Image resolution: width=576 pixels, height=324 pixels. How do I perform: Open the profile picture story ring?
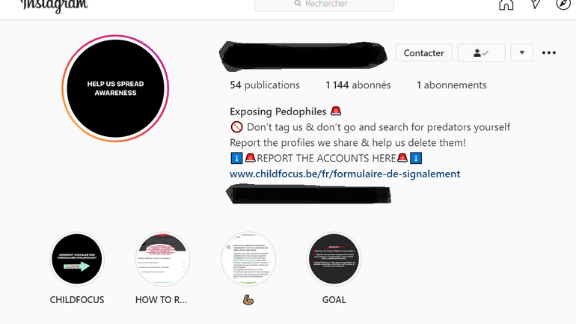(115, 88)
